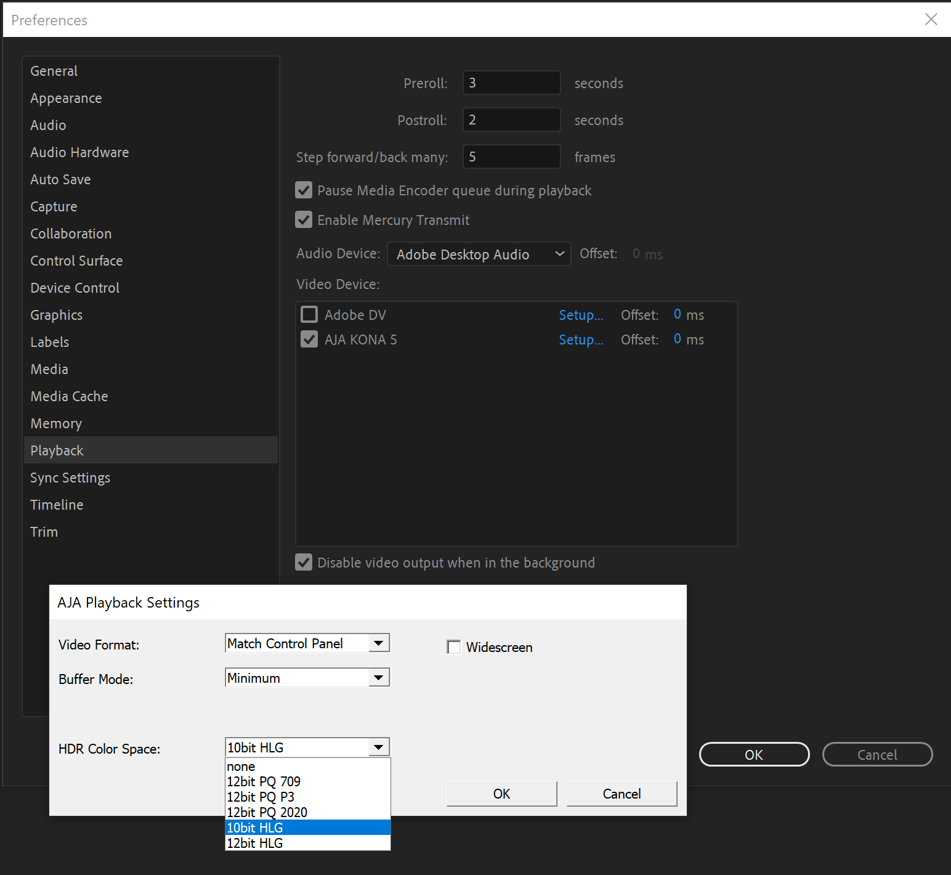This screenshot has width=951, height=875.
Task: Click OK in AJA Playback Settings
Action: click(502, 794)
